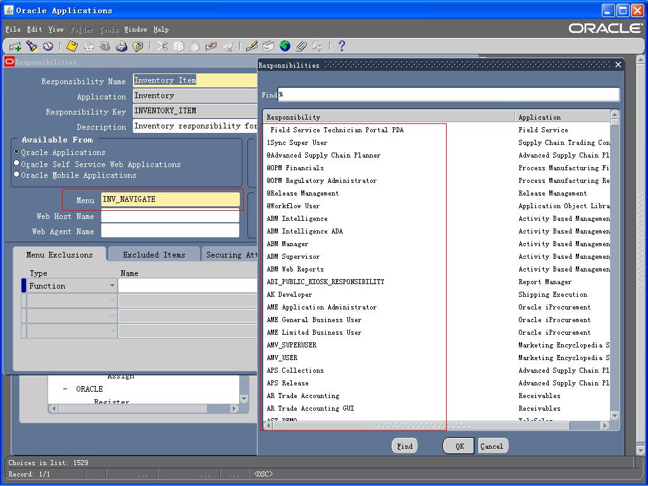Print using the printer toolbar icon

(x=121, y=46)
